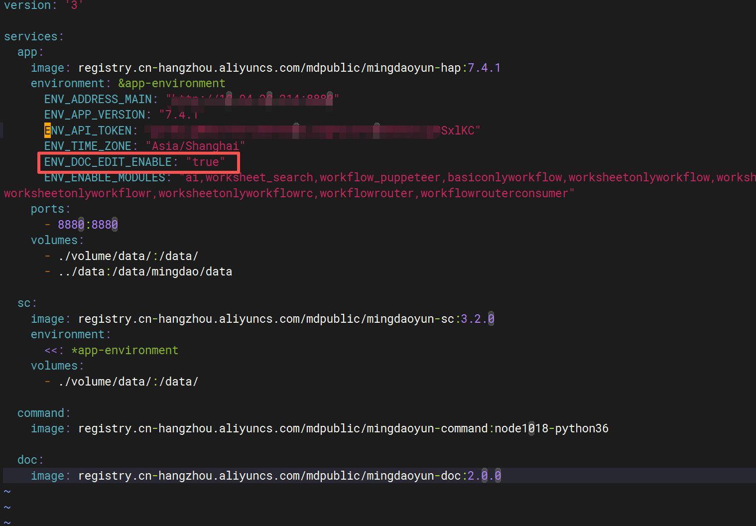Select "./volume/data/:/data/" under the sc service
The image size is (756, 526).
click(x=128, y=382)
